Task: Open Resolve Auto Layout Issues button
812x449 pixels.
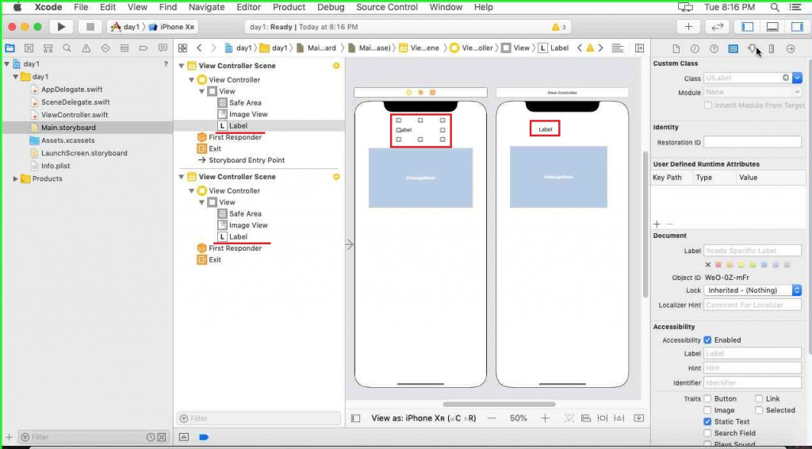Action: (x=619, y=418)
